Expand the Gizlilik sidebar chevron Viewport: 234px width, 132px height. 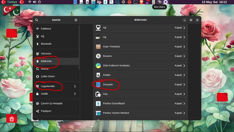click(75, 94)
